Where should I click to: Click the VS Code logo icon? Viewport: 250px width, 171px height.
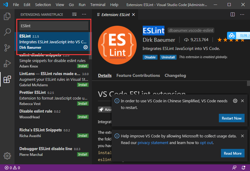pos(5,5)
